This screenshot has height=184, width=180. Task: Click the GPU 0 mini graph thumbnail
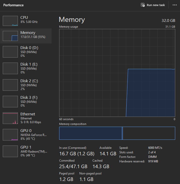pos(10,135)
